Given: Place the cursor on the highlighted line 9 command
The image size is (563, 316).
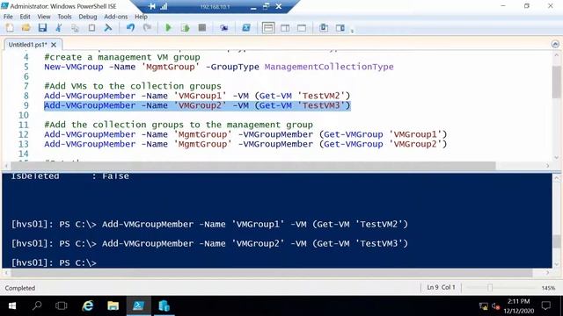Looking at the screenshot, I should 197,105.
